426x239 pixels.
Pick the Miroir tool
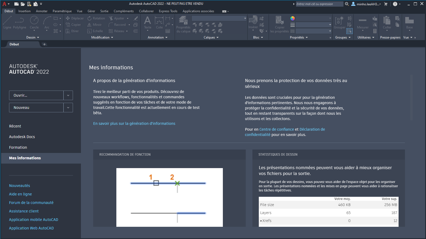pos(95,25)
